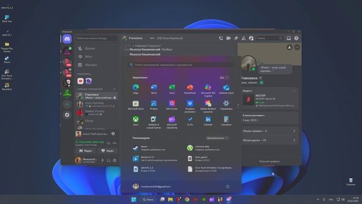Expand Дополнительно recommended list
The width and height of the screenshot is (362, 204).
(x=217, y=138)
